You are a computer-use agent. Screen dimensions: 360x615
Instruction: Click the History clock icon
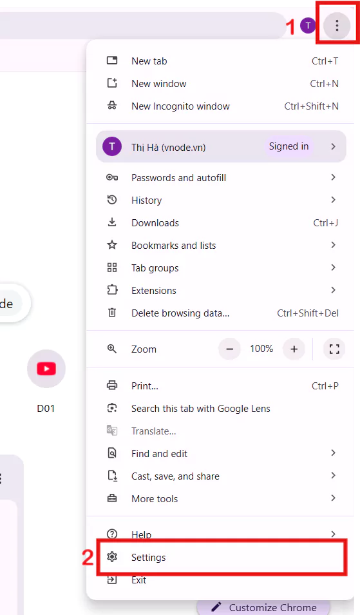pos(112,200)
